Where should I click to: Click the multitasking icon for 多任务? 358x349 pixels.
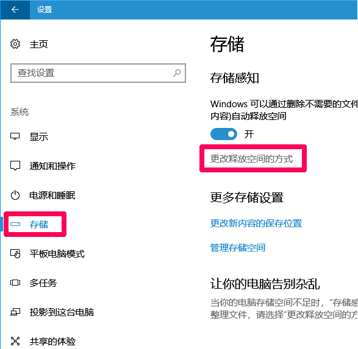point(15,283)
